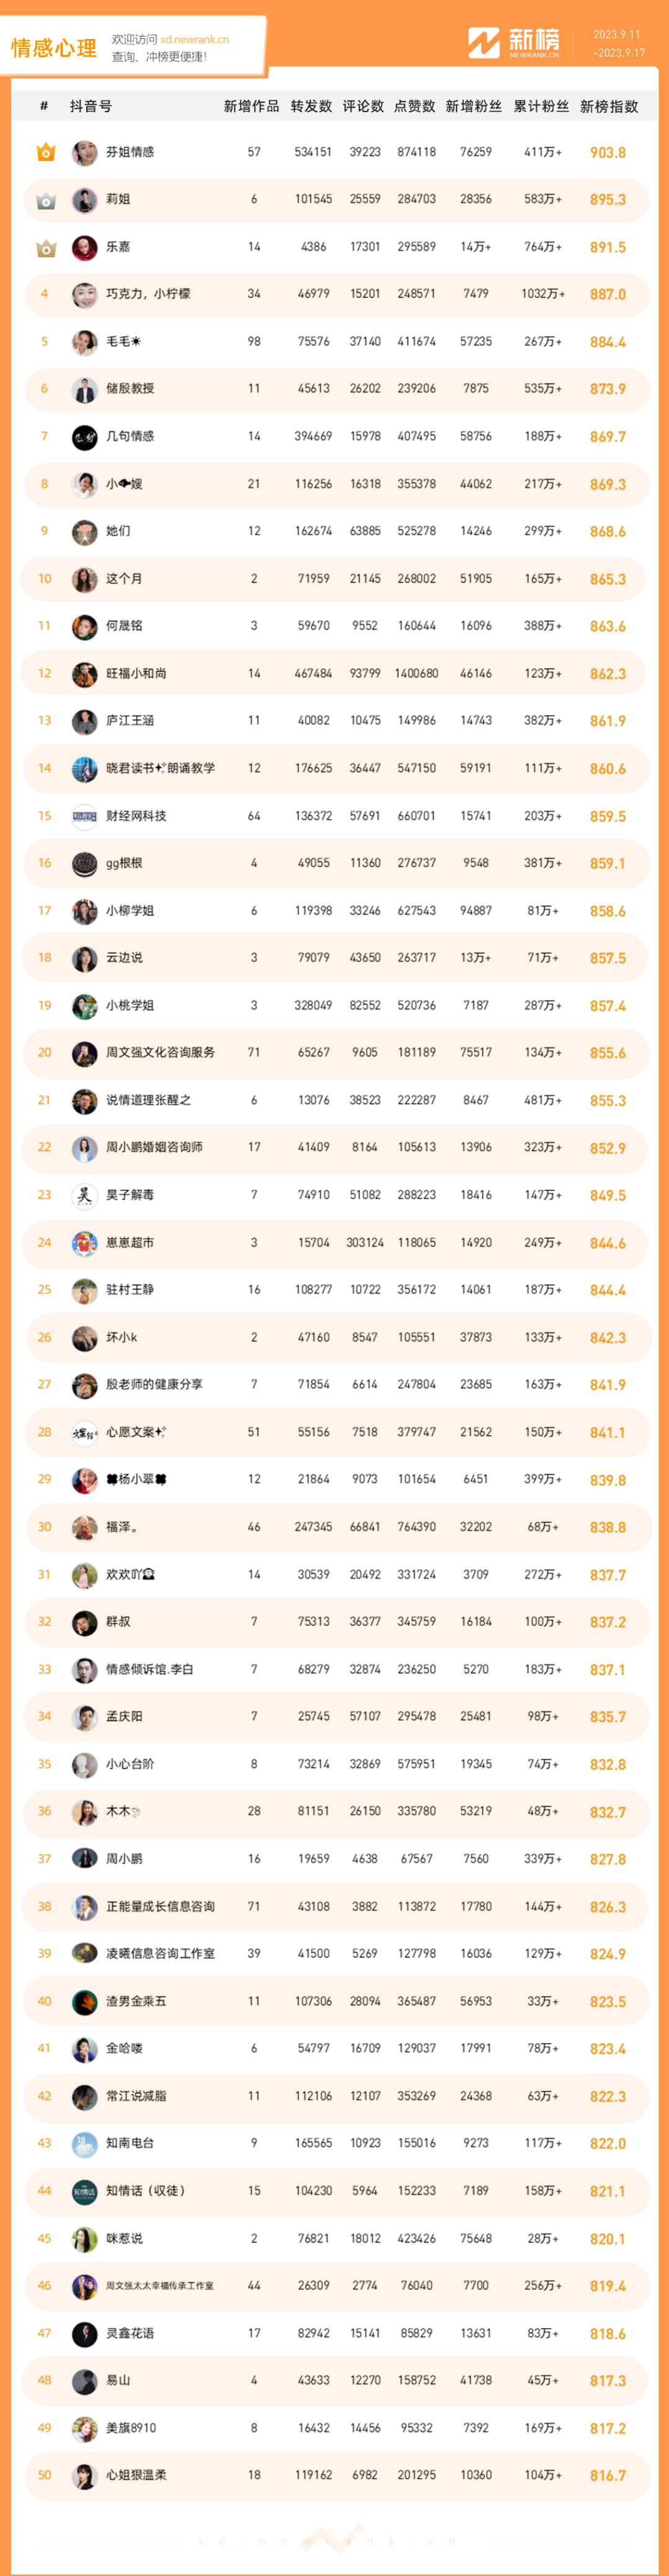The height and width of the screenshot is (2576, 669).
Task: Sort by 新榜指数 column header
Action: pos(609,106)
